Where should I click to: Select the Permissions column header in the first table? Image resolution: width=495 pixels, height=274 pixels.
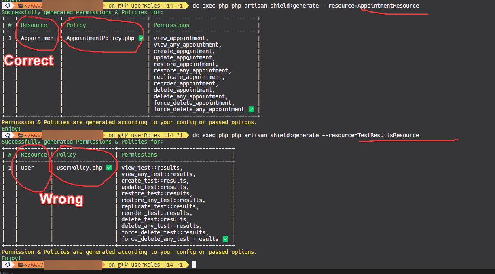(171, 25)
